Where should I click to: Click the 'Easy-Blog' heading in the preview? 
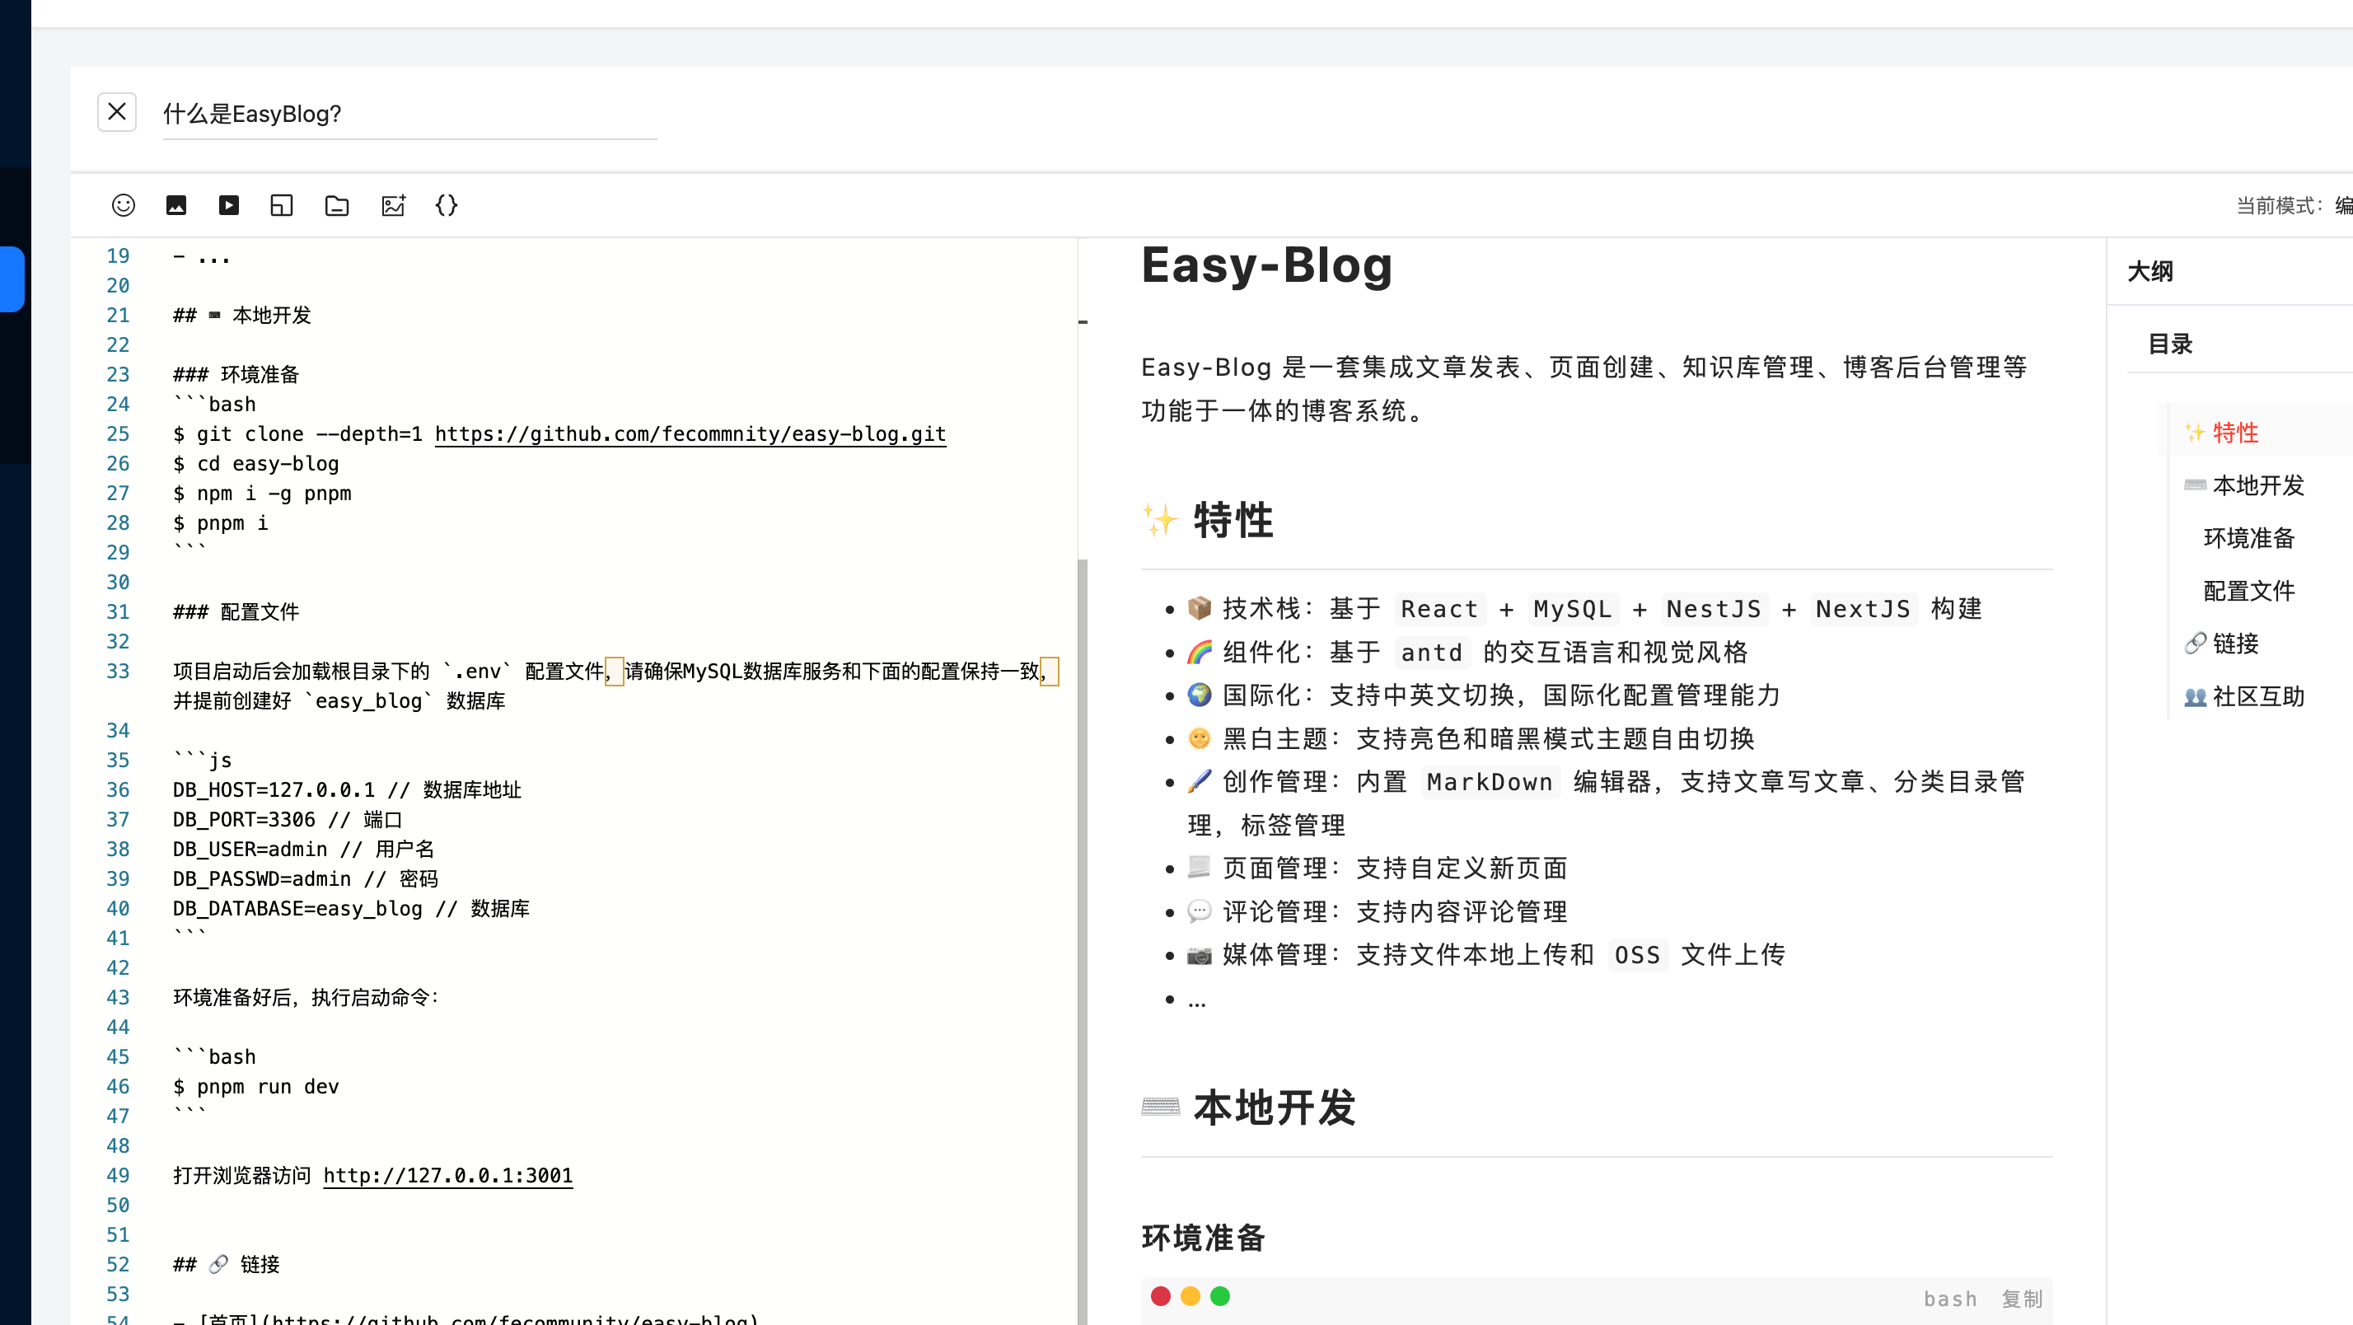(x=1267, y=266)
